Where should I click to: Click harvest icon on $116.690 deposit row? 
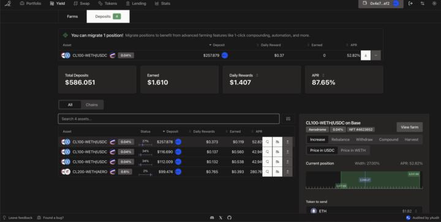(x=277, y=152)
